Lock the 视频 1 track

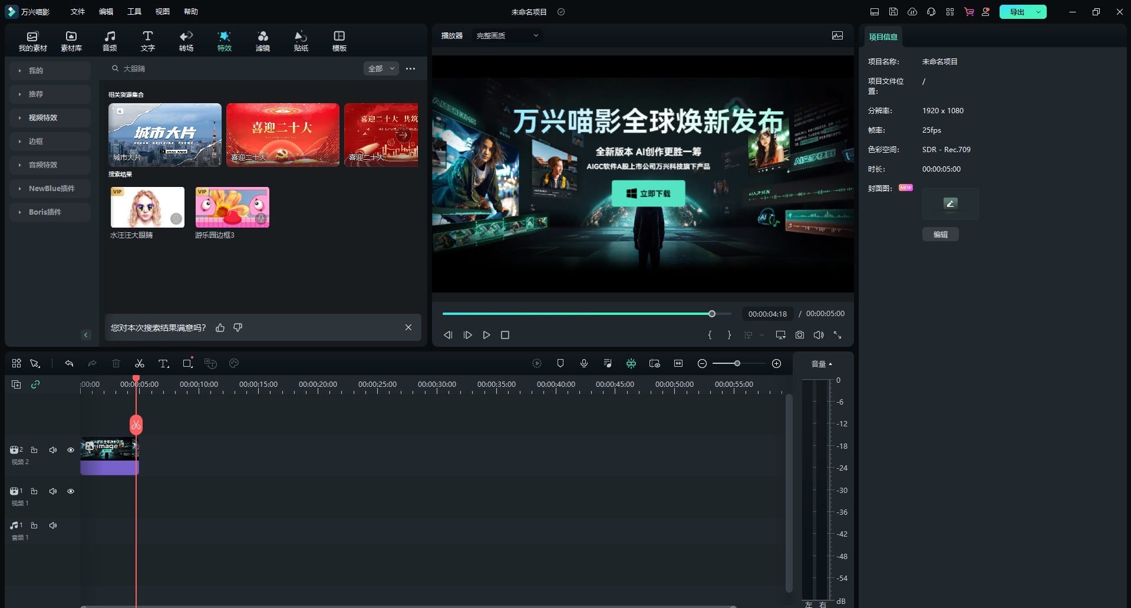pos(34,491)
